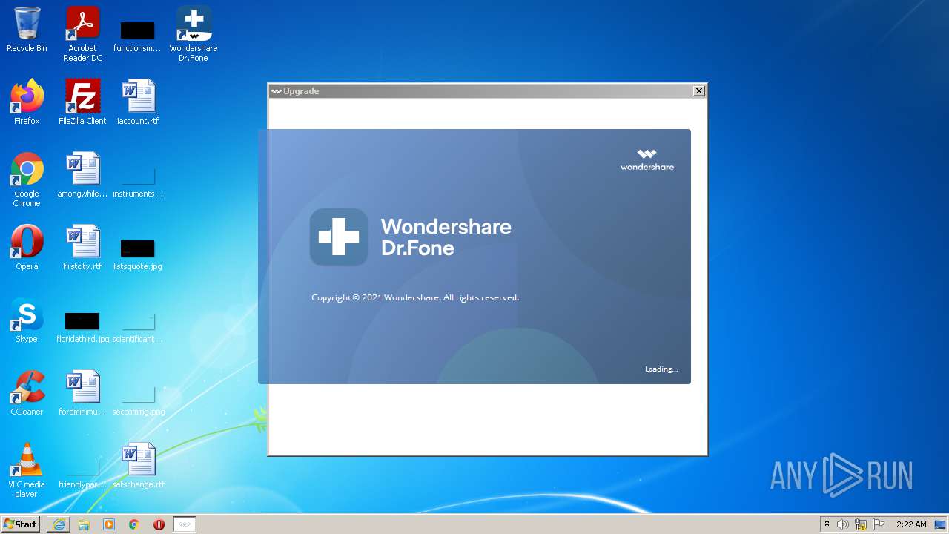Click the Wondershare logo on the splash

647,159
